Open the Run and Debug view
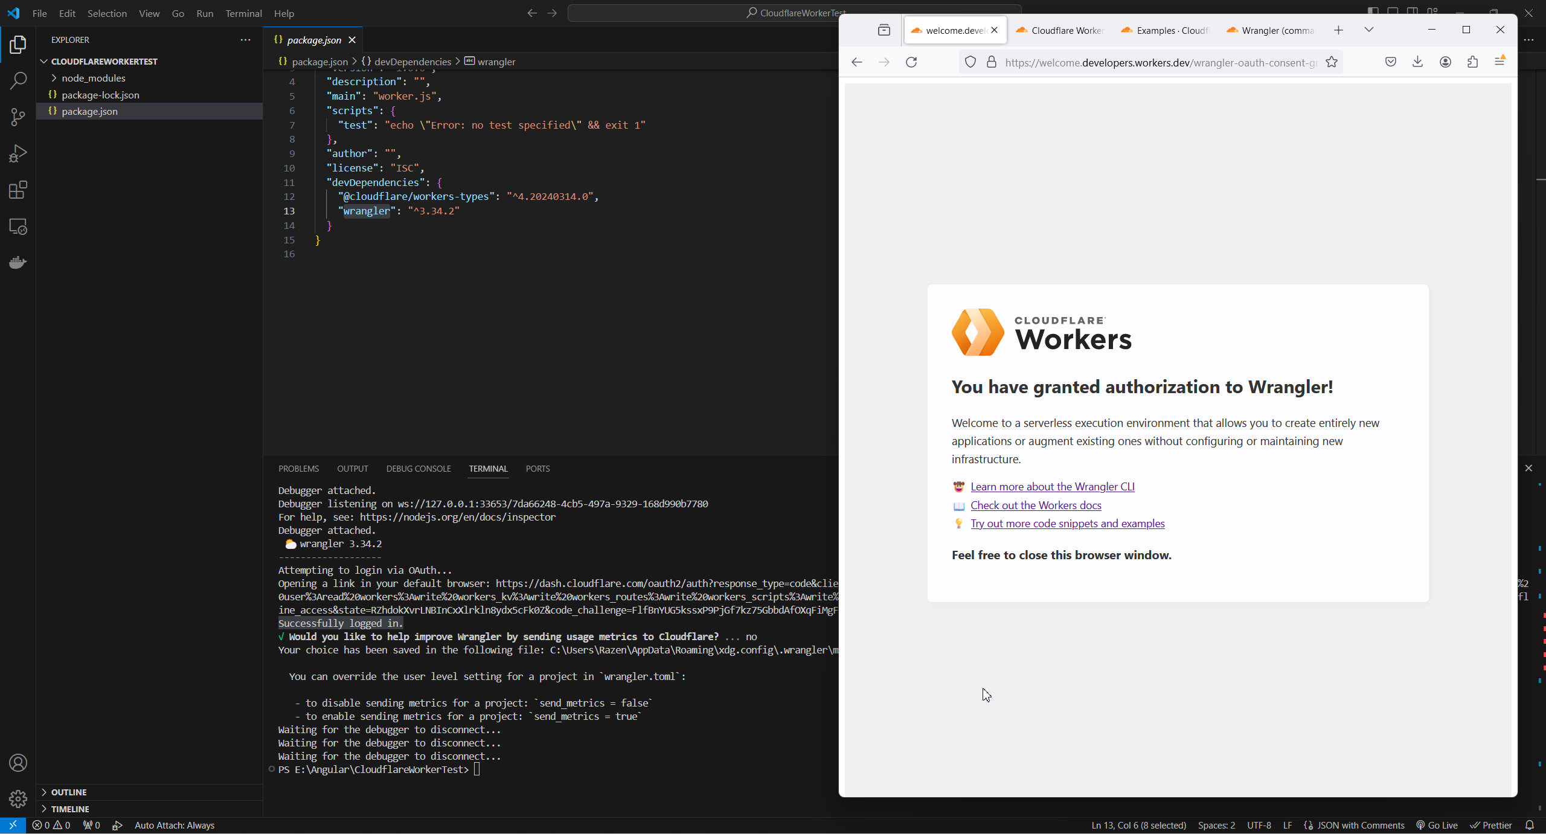Image resolution: width=1546 pixels, height=834 pixels. [18, 153]
